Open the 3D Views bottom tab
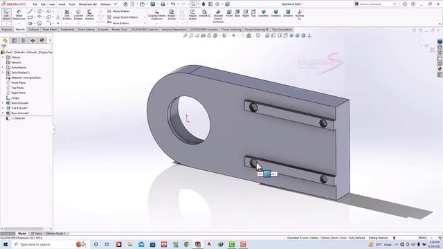 [x=37, y=234]
